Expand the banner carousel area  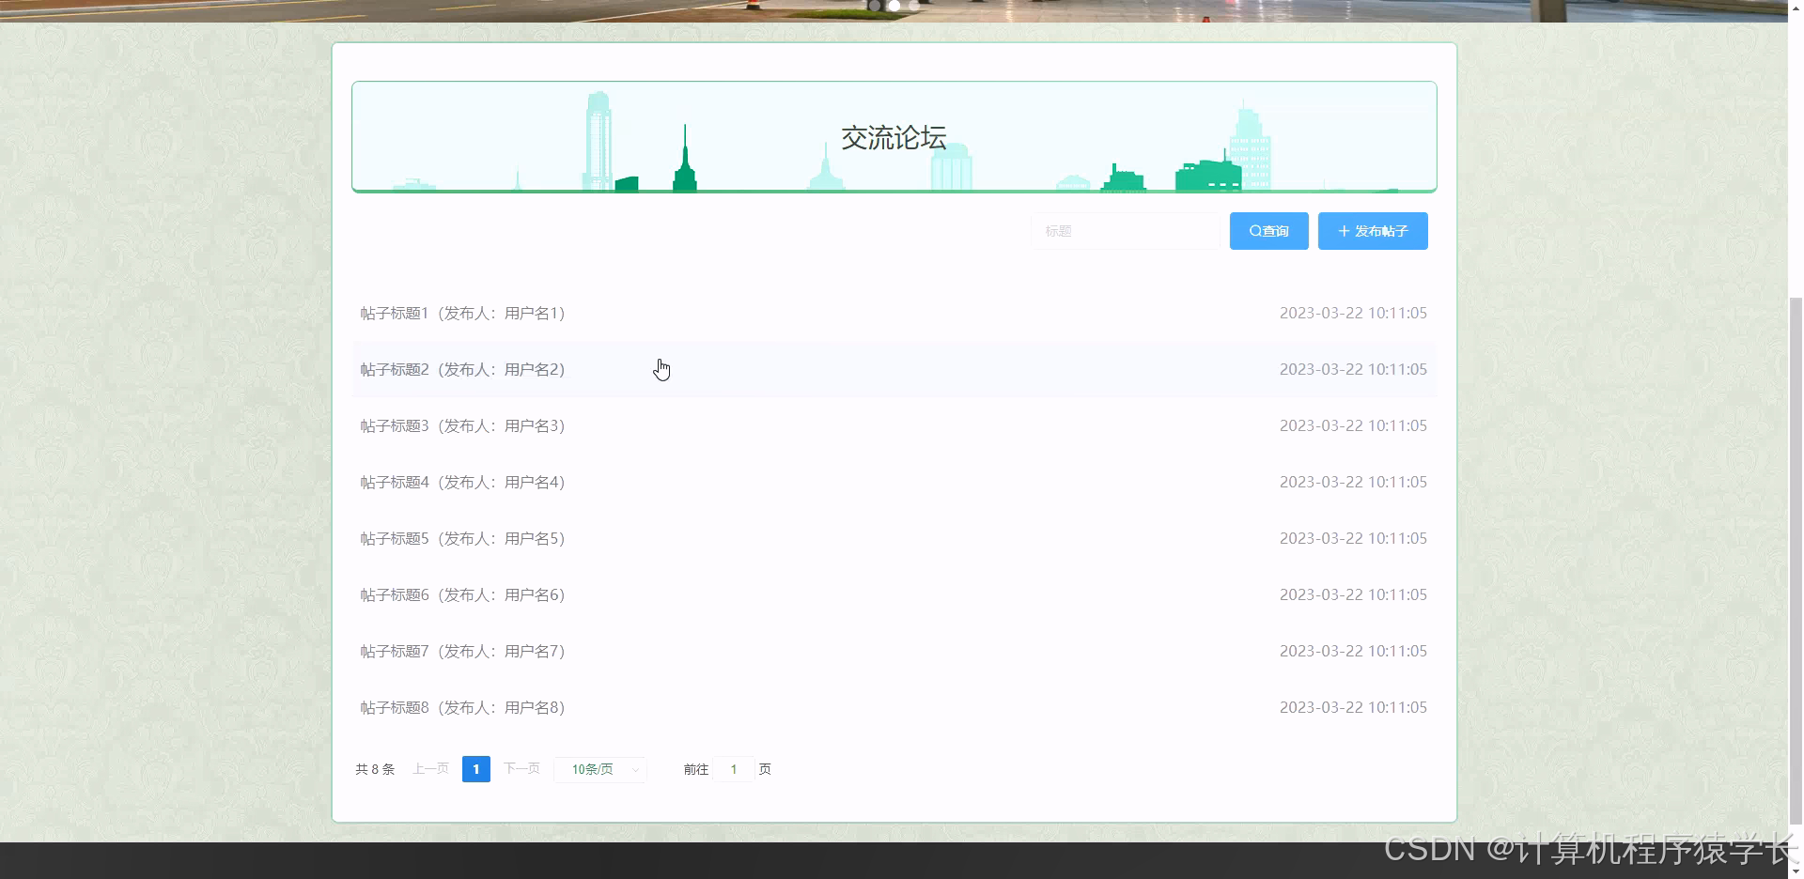click(894, 136)
